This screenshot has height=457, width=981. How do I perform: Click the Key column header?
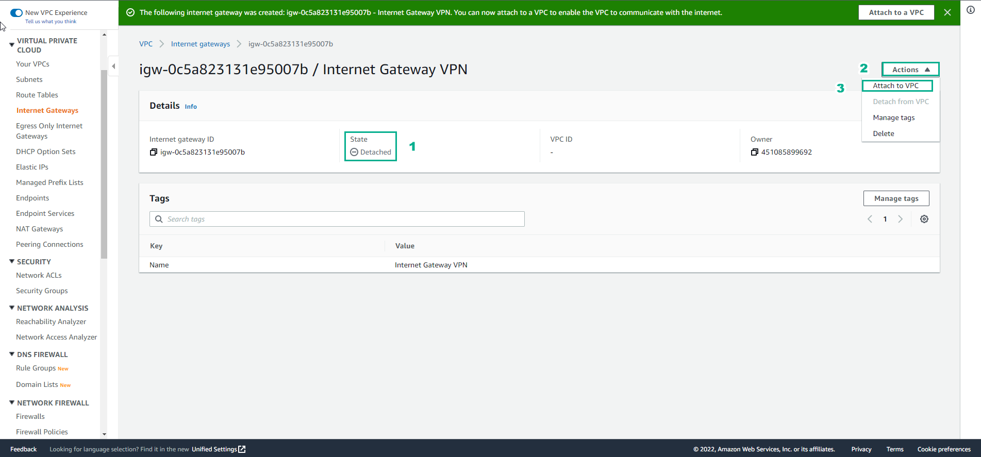[x=156, y=246]
